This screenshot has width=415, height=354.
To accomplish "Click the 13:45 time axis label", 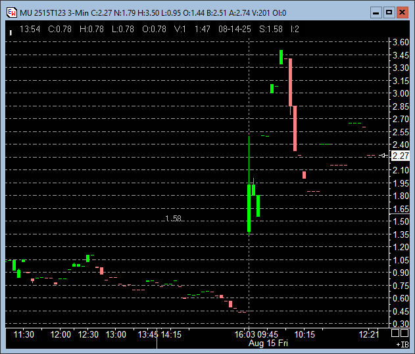I will 148,334.
